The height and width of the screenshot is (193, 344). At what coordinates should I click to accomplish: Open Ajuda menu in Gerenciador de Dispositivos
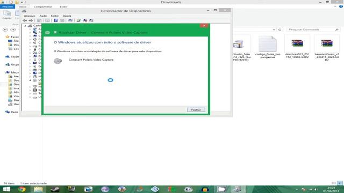[67, 16]
